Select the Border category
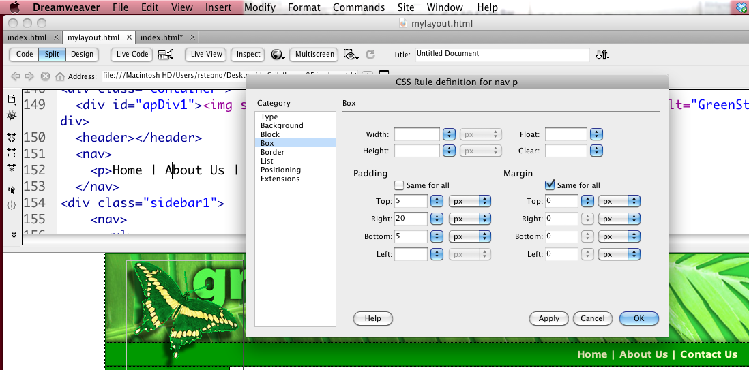Screen dimensions: 749x370 click(x=272, y=152)
